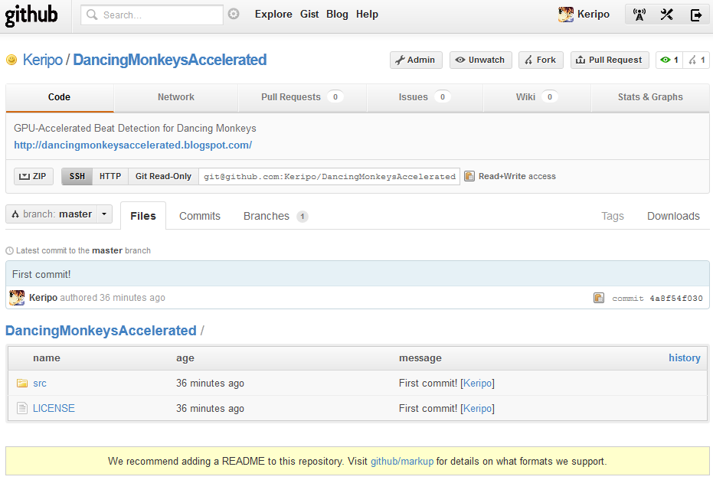Click the yellow public repo smiley icon
The width and height of the screenshot is (713, 480).
click(11, 60)
